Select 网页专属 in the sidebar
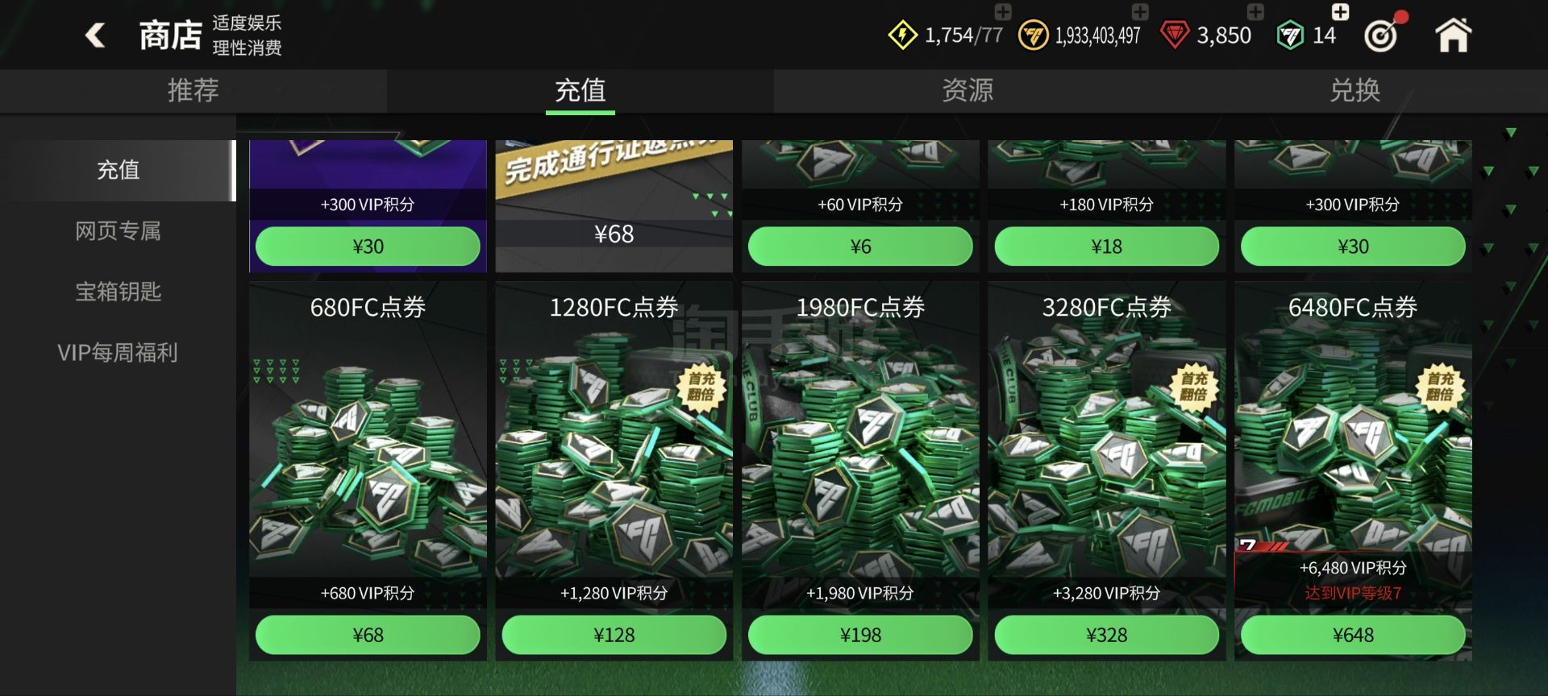Image resolution: width=1548 pixels, height=696 pixels. (x=118, y=231)
